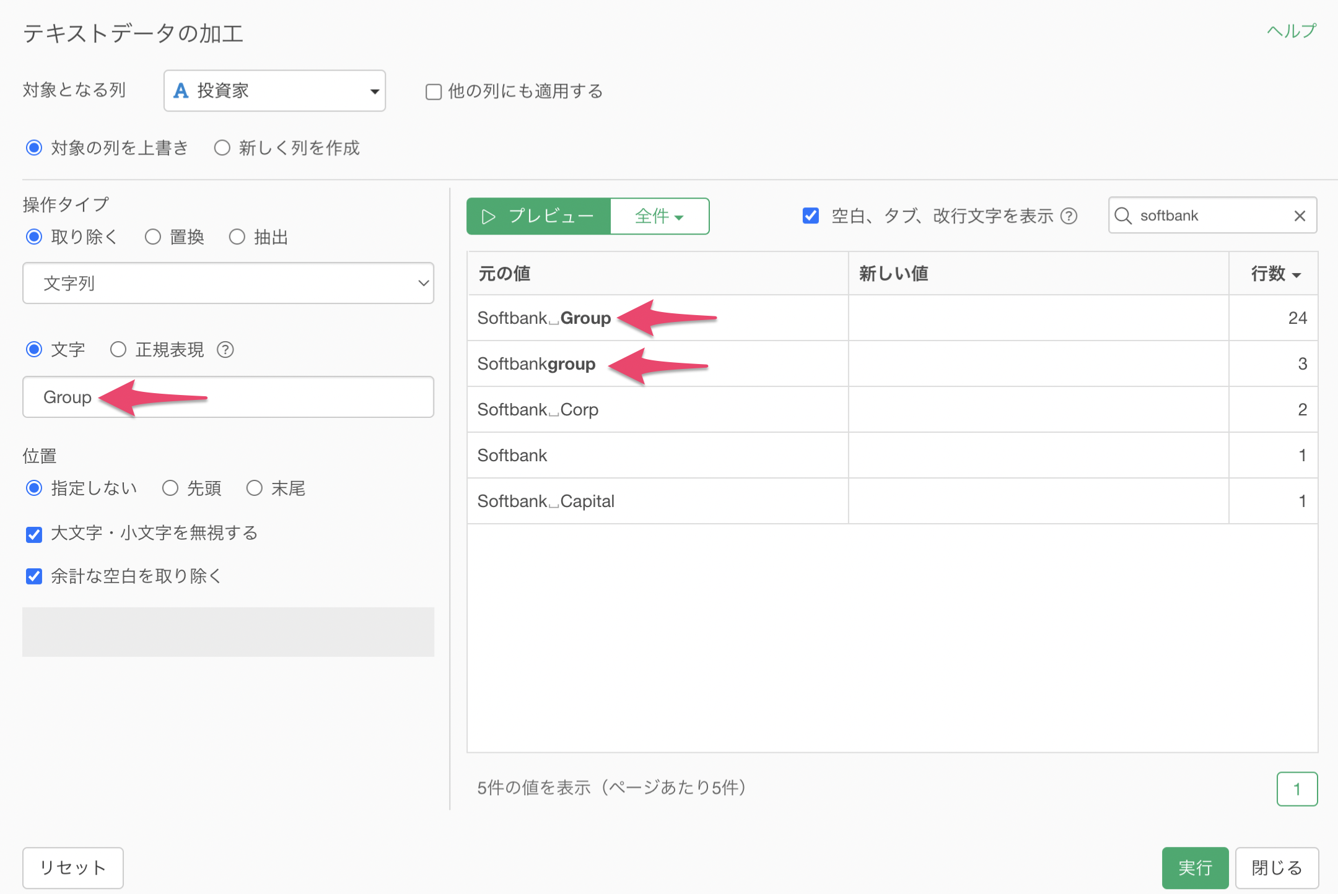The height and width of the screenshot is (894, 1338).
Task: Clear the search with X icon
Action: 1300,216
